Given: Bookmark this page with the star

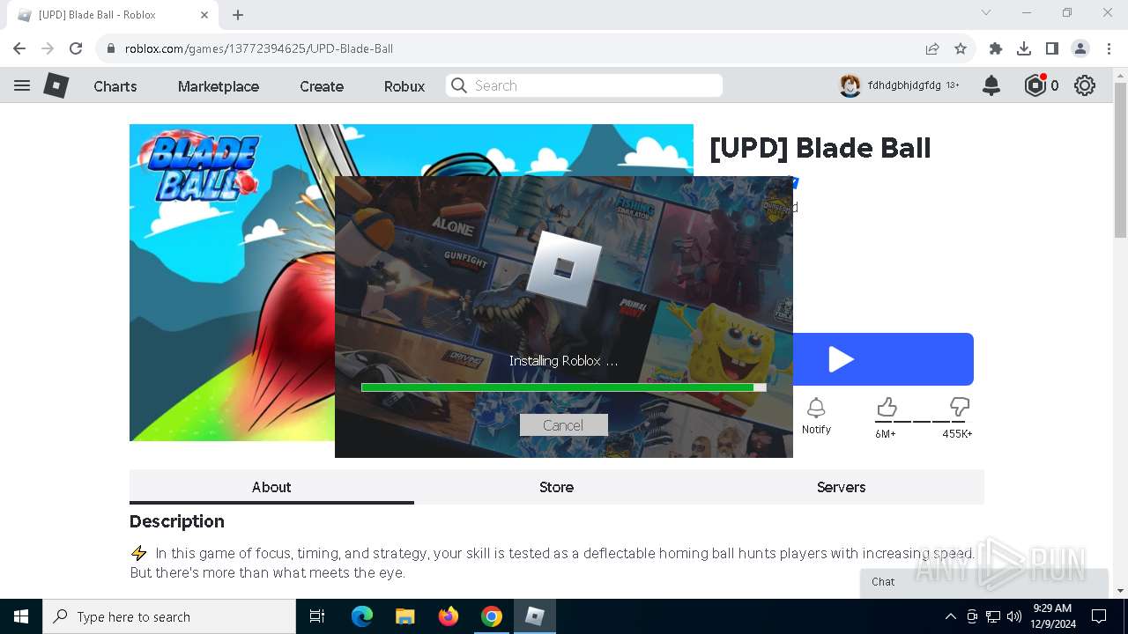Looking at the screenshot, I should (x=961, y=48).
